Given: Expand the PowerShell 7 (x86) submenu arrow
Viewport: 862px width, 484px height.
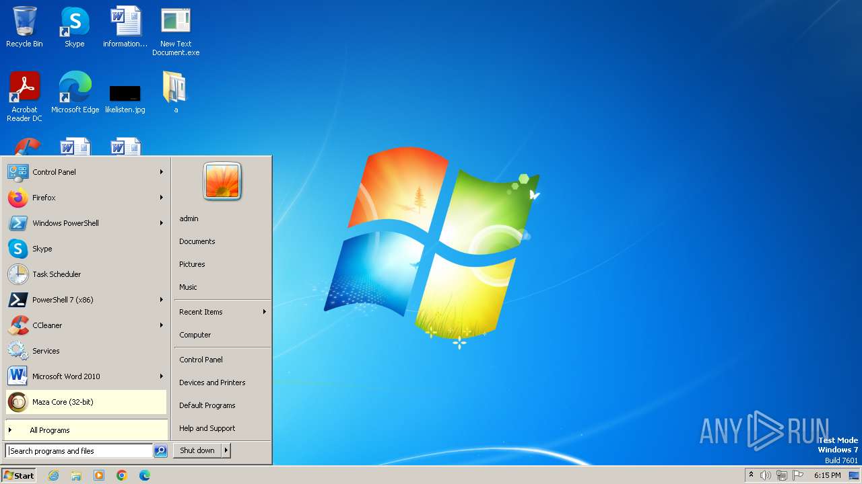Looking at the screenshot, I should point(162,300).
